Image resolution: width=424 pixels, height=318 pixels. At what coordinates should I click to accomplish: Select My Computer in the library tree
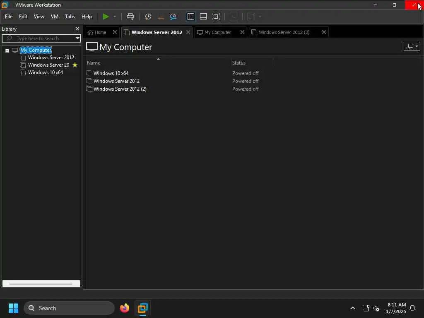[x=36, y=50]
